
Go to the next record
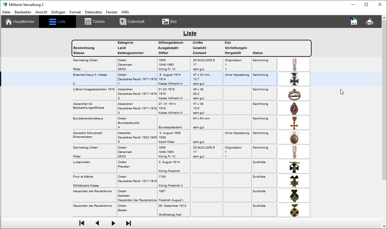coord(113,223)
